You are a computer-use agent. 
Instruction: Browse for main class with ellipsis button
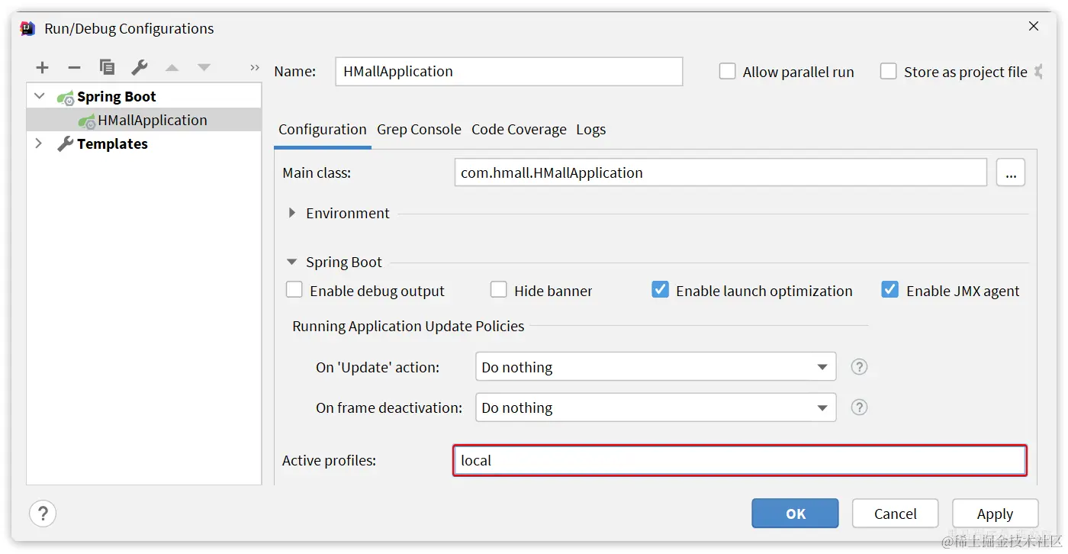[x=1011, y=172]
